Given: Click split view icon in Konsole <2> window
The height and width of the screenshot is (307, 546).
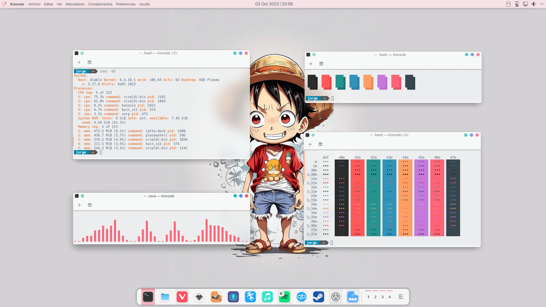Looking at the screenshot, I should point(90,62).
